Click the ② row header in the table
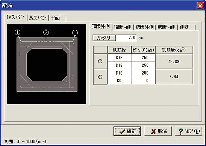This screenshot has width=206, height=146. [100, 77]
